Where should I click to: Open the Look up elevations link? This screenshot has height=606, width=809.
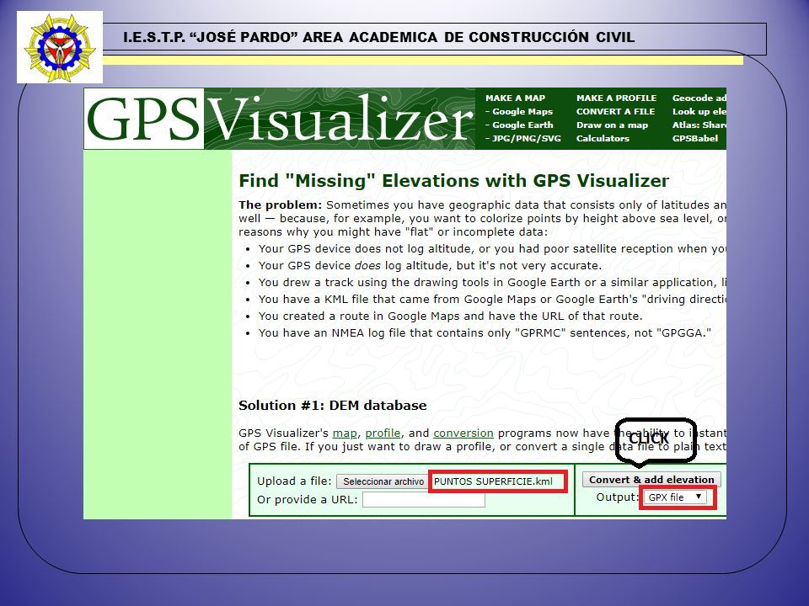click(x=699, y=111)
